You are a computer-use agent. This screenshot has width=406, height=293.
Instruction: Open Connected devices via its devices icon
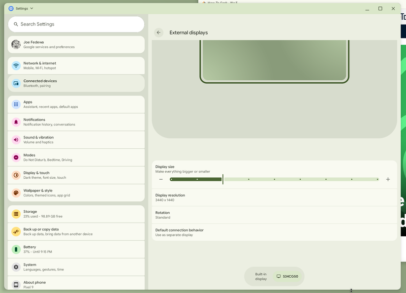[16, 83]
